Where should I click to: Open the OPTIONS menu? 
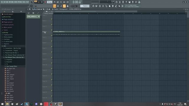click(x=20, y=2)
